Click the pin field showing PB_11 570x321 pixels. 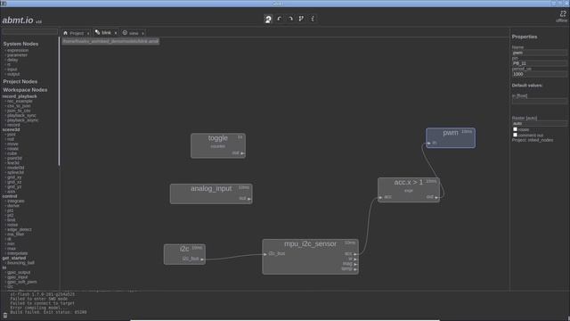tap(539, 63)
